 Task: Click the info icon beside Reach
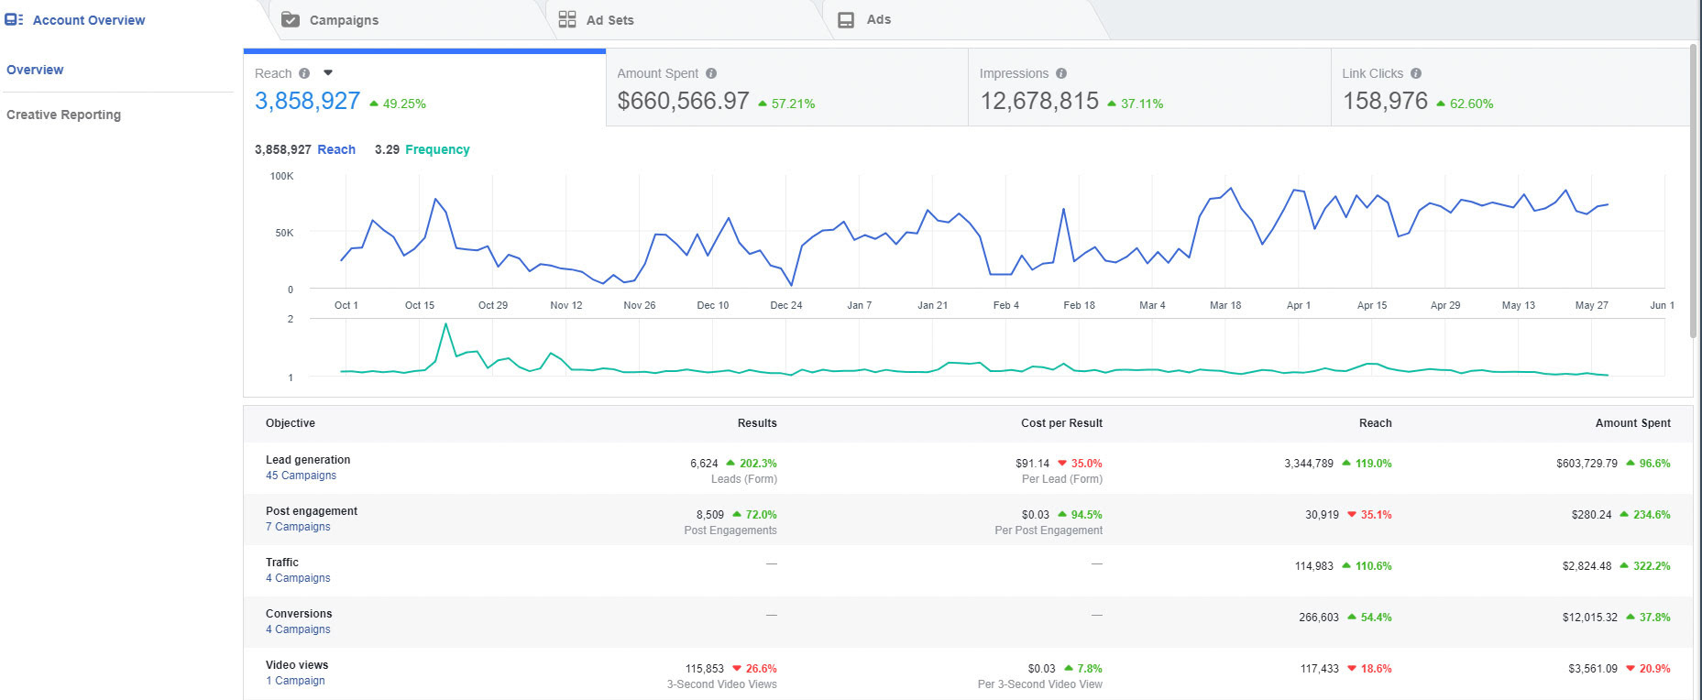click(304, 73)
